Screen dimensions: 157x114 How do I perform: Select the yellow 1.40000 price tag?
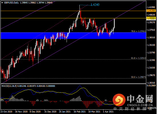151,18
